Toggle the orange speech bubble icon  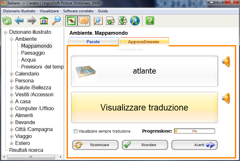point(84,21)
